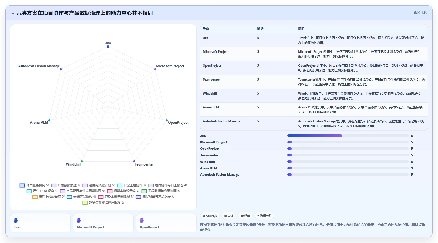438x243 pixels.
Task: Click the Teamcenter data point on the radar
Action: point(134,161)
